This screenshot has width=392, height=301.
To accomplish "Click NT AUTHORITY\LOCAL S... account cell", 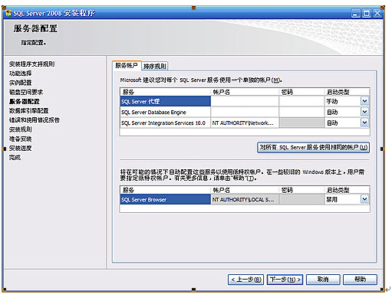I will (x=245, y=199).
